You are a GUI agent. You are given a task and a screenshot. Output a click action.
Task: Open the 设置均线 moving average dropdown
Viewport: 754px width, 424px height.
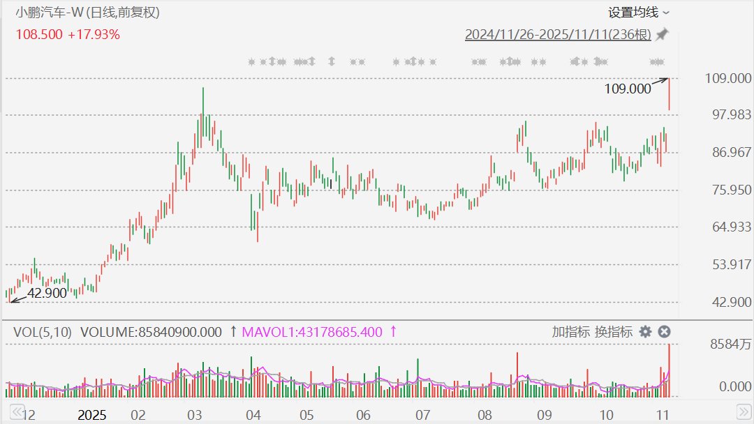pyautogui.click(x=638, y=13)
